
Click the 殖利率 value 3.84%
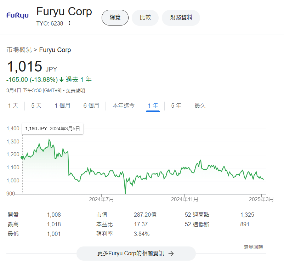(142, 234)
